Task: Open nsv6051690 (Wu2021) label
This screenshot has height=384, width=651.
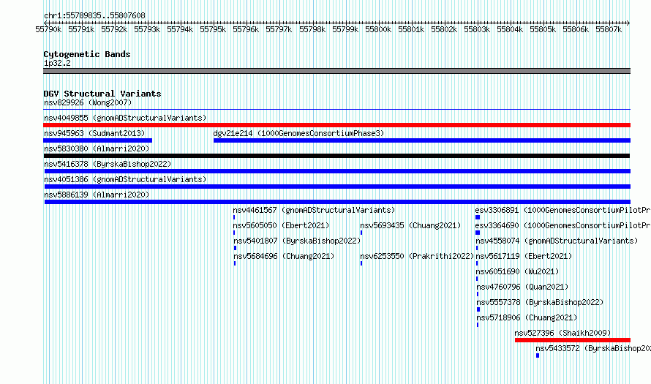Action: point(517,271)
